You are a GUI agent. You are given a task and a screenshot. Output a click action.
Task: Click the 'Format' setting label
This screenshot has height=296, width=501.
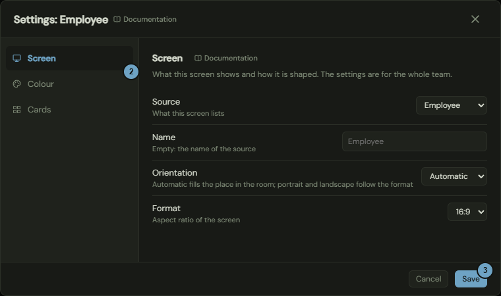[x=166, y=209]
